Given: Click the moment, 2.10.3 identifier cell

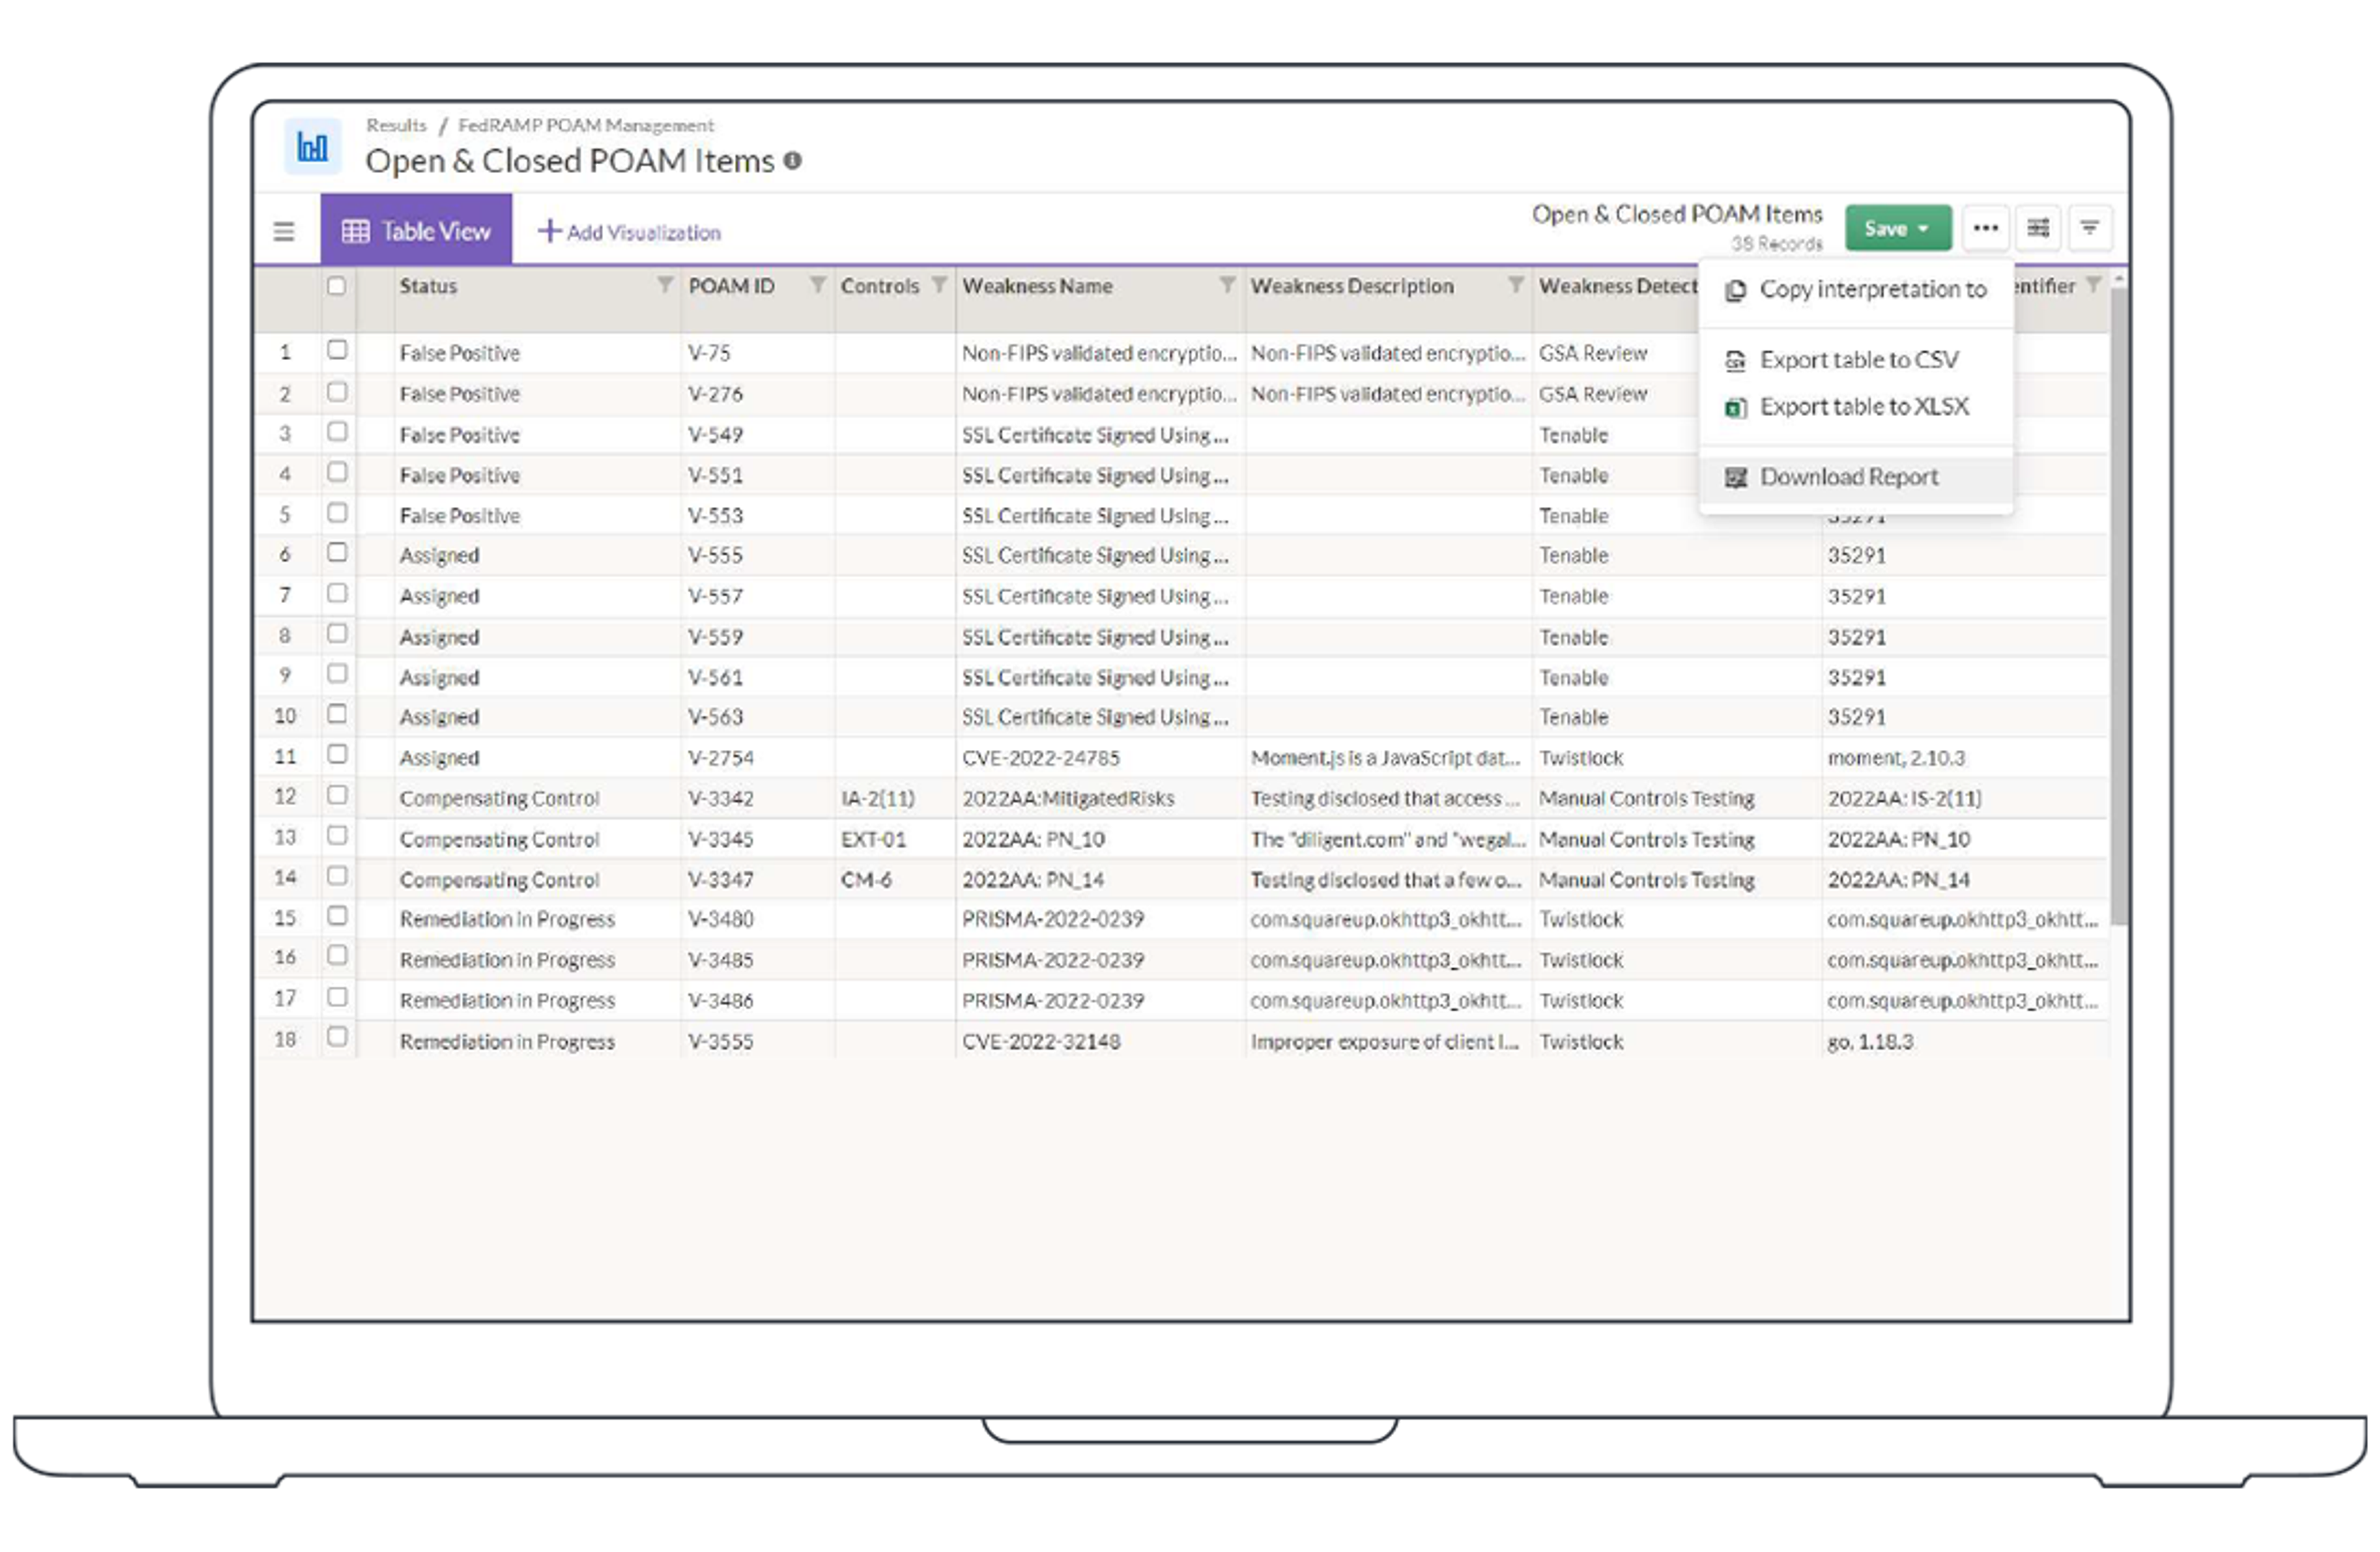Looking at the screenshot, I should (1965, 759).
